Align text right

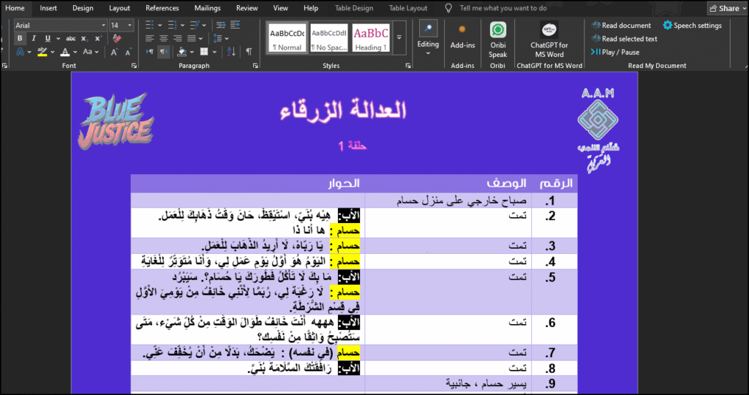click(x=178, y=38)
